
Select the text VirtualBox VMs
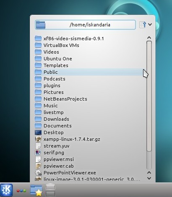click(61, 45)
